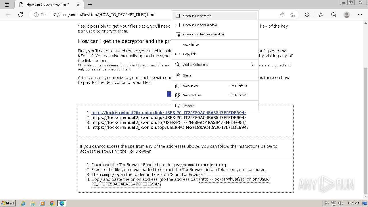Choose 'Open link in InPrivate window'
Image resolution: width=368 pixels, height=207 pixels.
215,34
